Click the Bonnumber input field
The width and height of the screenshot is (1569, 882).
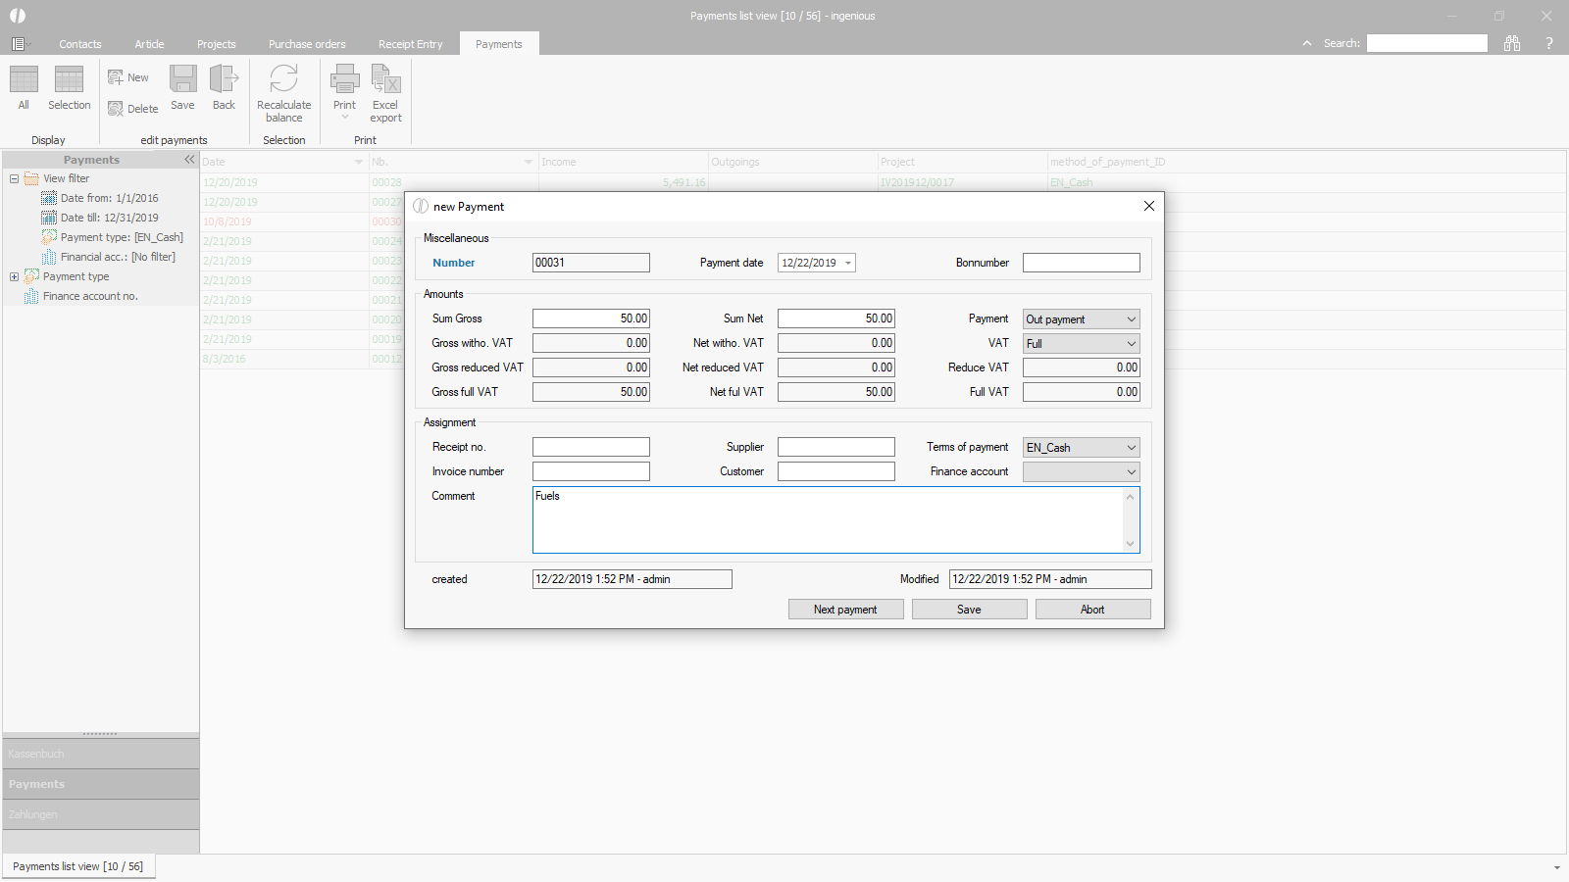coord(1081,263)
